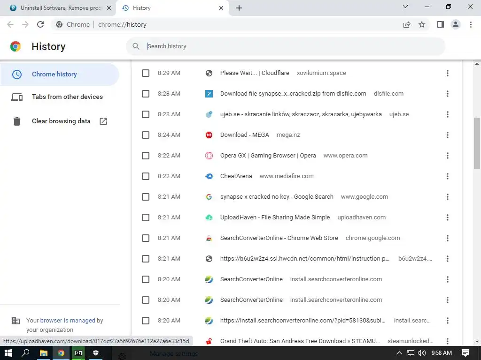Open the Download - MEGA history link
481x360 pixels.
(x=244, y=135)
